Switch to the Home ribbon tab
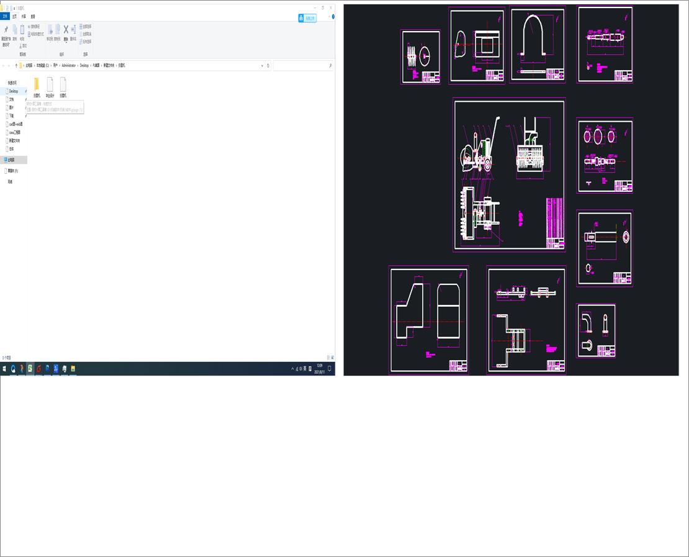 [x=14, y=17]
